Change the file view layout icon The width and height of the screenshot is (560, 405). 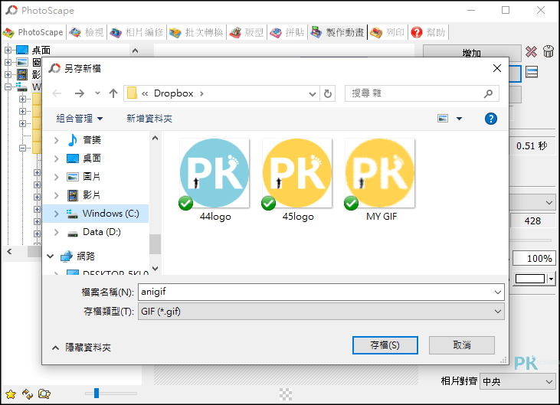[x=443, y=119]
